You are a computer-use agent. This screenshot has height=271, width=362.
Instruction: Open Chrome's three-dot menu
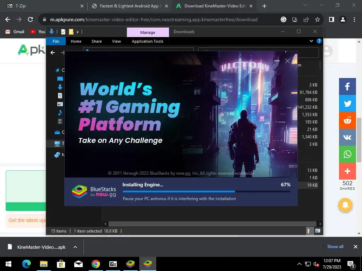(354, 20)
